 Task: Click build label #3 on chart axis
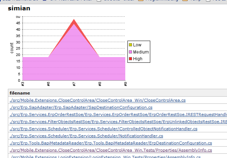pos(23,84)
